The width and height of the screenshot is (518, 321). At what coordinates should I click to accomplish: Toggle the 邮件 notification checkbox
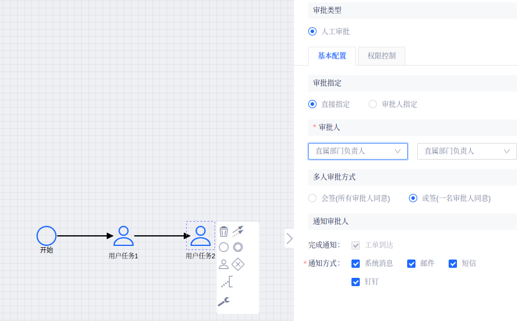[x=411, y=264]
